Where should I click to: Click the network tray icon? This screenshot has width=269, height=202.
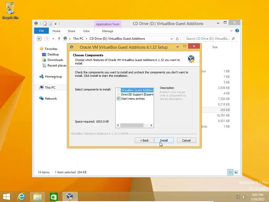[x=238, y=197]
